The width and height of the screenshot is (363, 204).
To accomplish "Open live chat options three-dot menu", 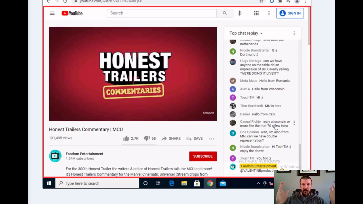I will [x=294, y=33].
